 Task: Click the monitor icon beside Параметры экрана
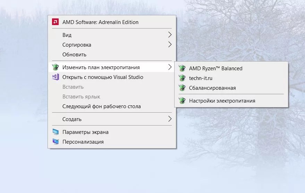pyautogui.click(x=56, y=132)
